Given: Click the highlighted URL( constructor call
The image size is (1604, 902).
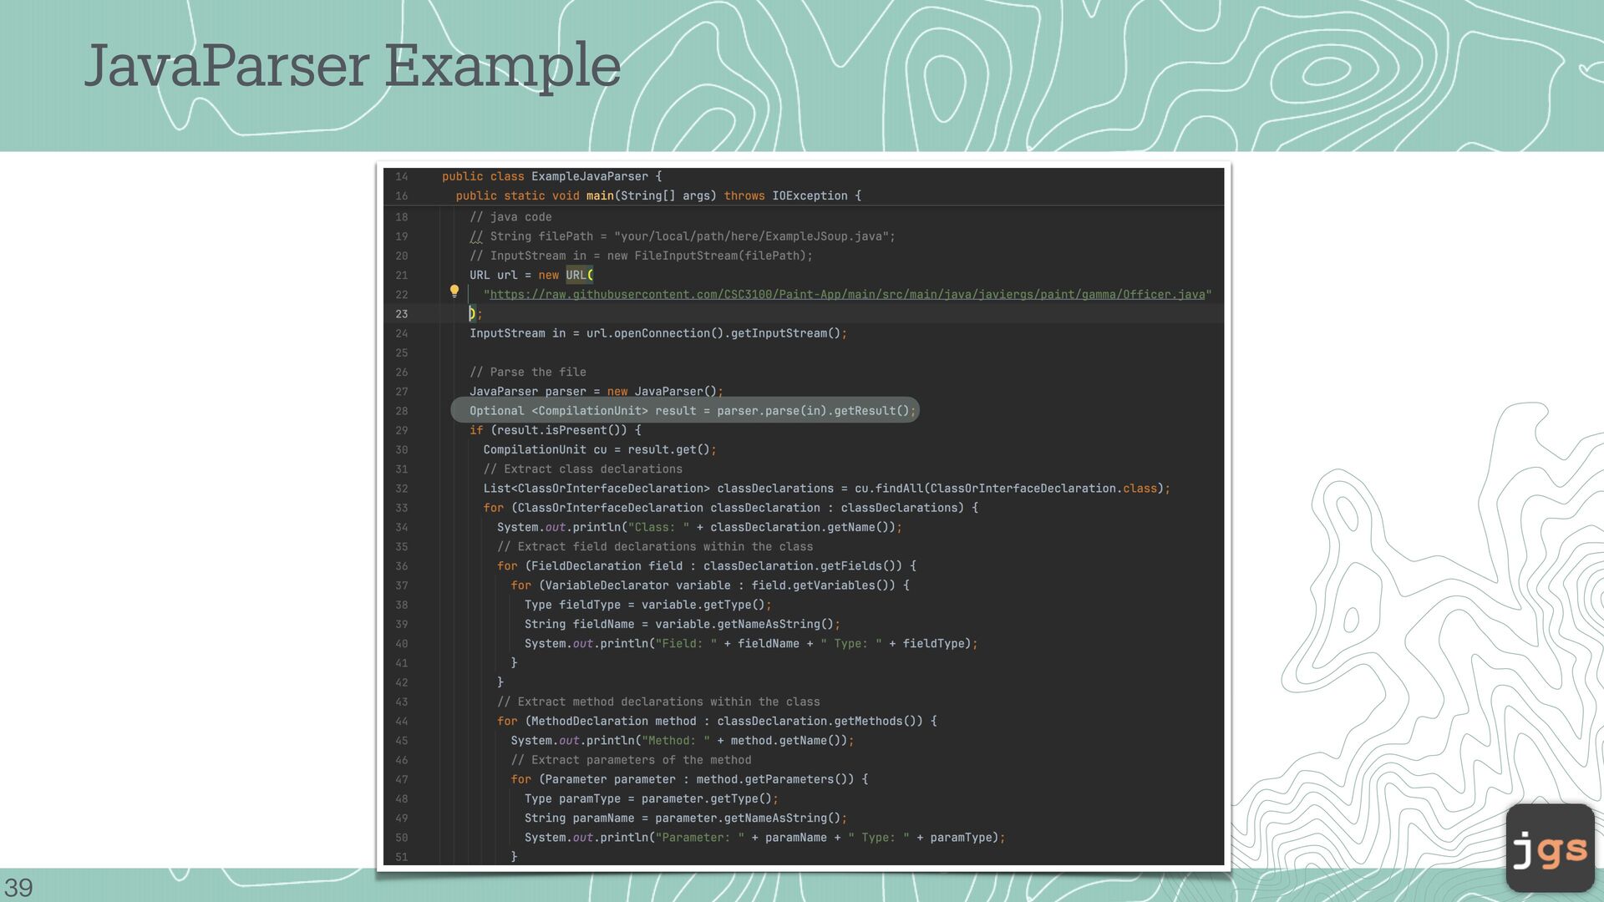Looking at the screenshot, I should [x=579, y=275].
